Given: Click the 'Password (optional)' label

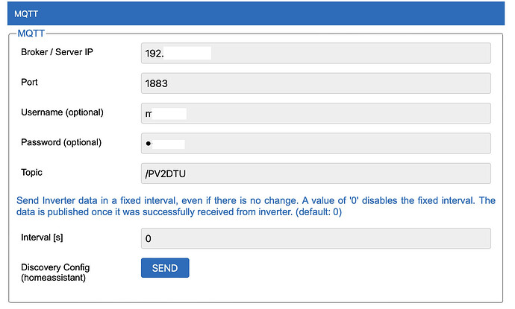Looking at the screenshot, I should [61, 142].
